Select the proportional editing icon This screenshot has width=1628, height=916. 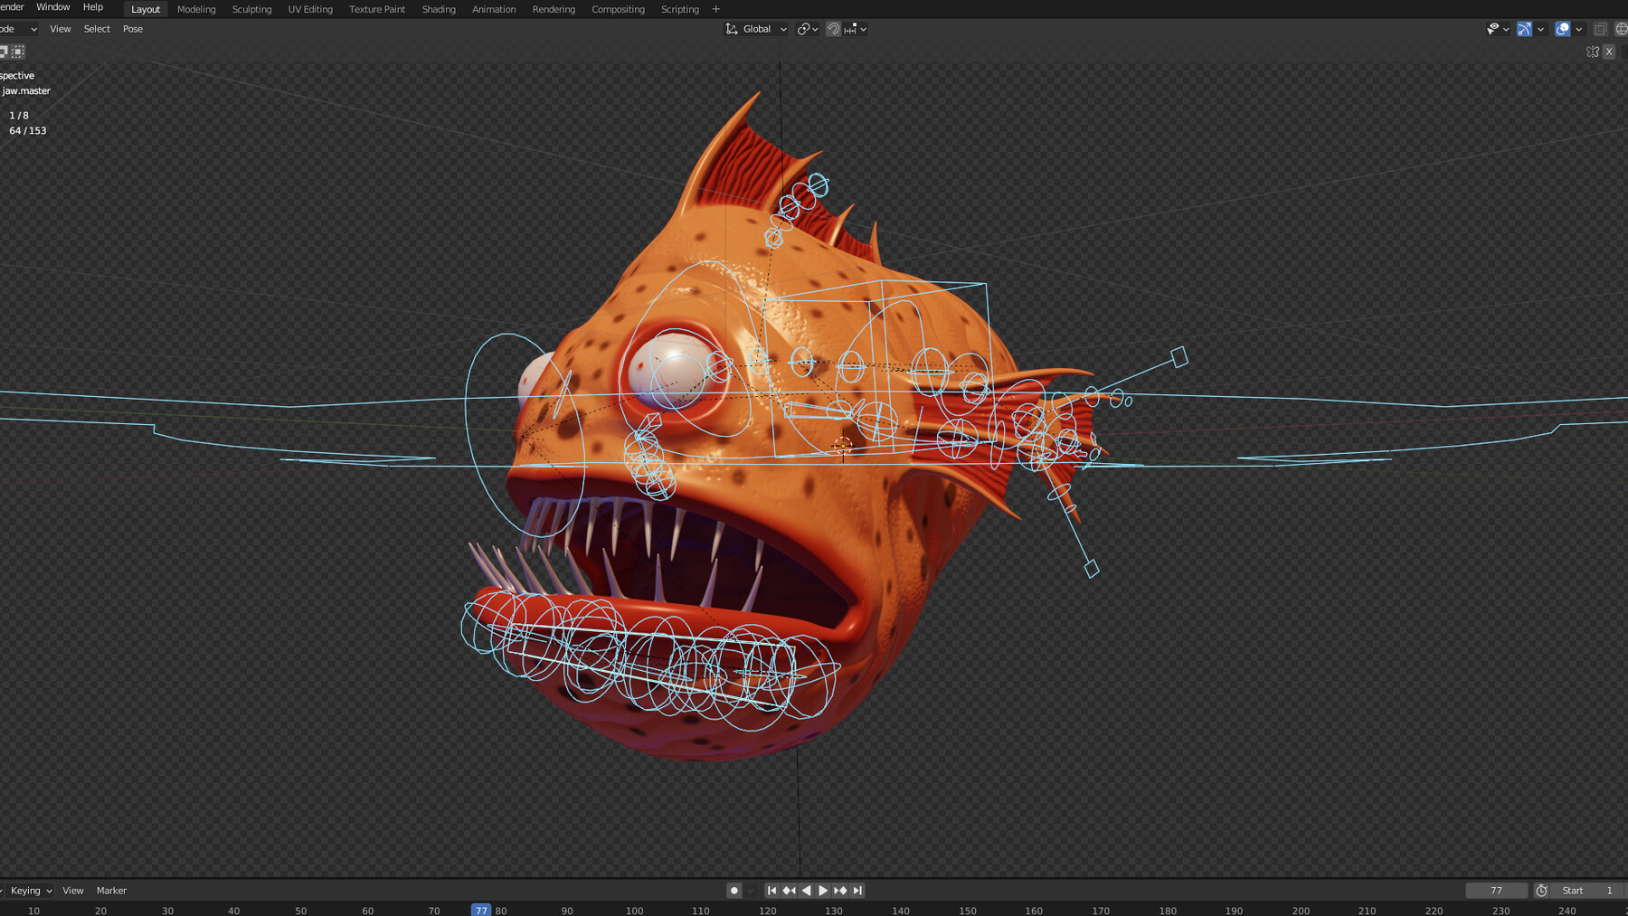click(850, 29)
